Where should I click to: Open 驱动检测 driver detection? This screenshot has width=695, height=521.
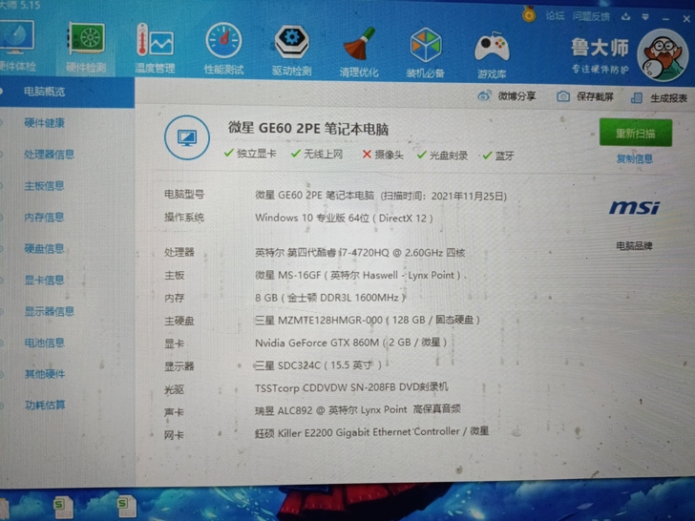(292, 51)
